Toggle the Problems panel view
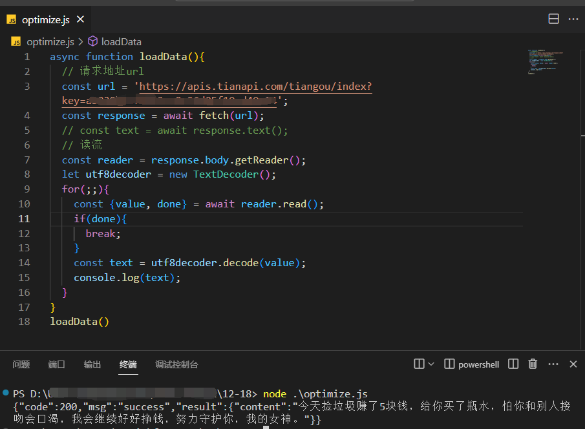This screenshot has height=429, width=585. coord(21,364)
